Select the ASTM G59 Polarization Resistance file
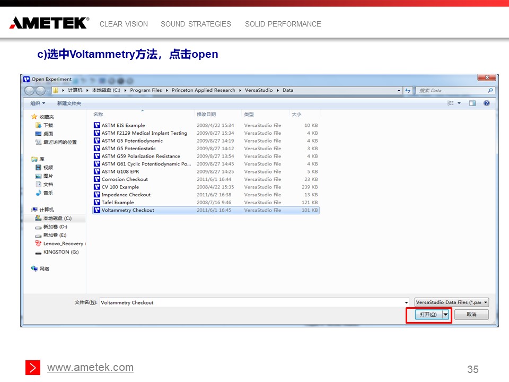This screenshot has height=382, width=509. (x=206, y=156)
